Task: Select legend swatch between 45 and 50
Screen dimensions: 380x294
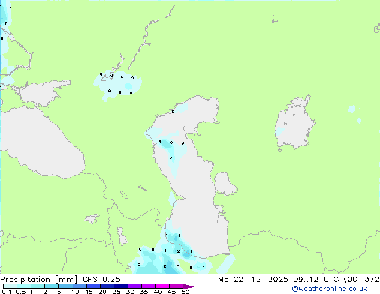Action: [x=176, y=286]
